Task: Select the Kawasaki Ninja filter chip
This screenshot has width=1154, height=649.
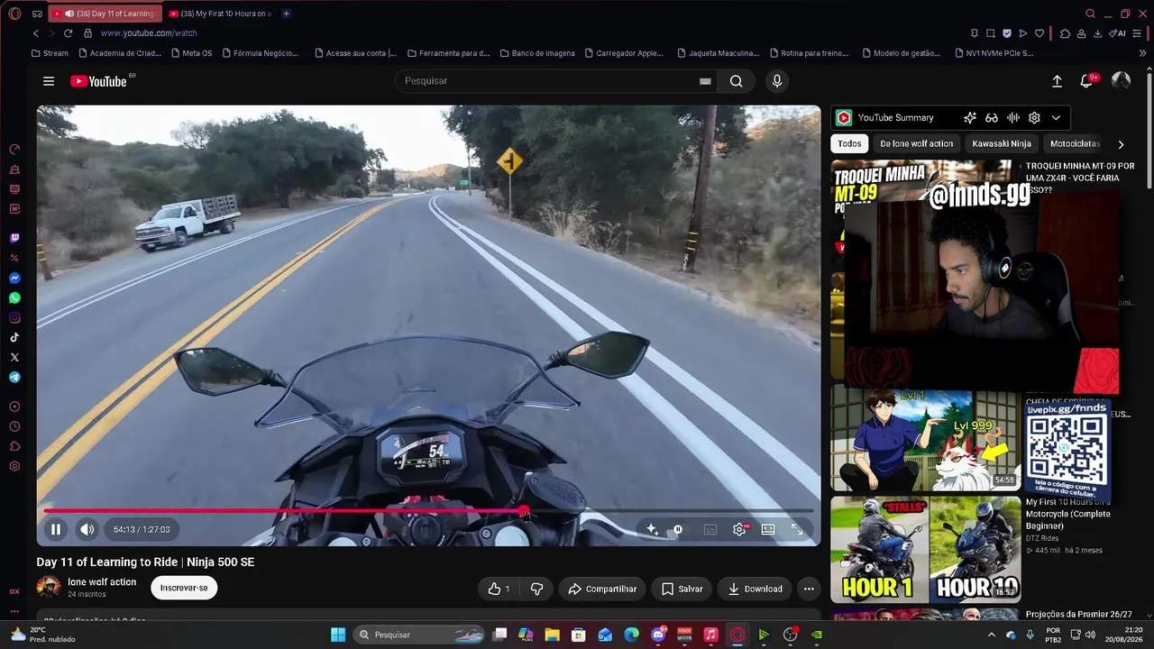Action: pos(1001,143)
